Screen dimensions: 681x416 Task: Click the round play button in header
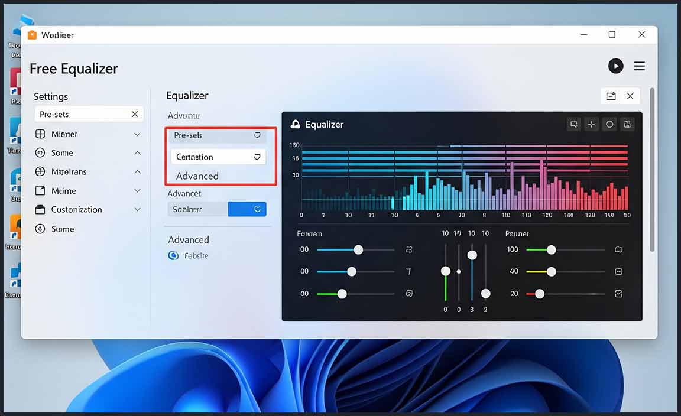[x=615, y=66]
